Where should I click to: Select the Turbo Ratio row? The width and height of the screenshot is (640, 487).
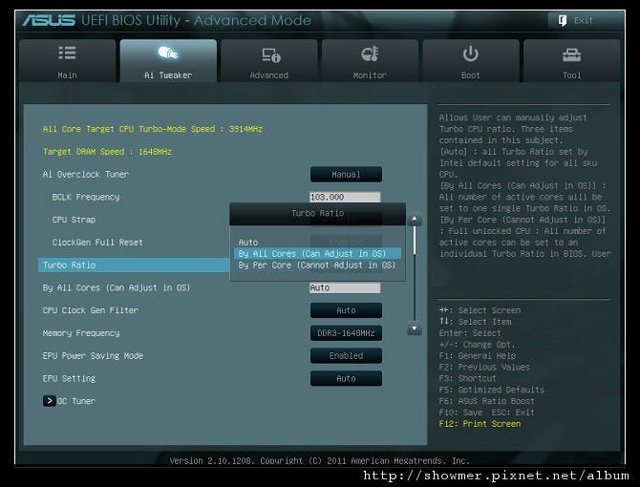click(x=134, y=265)
